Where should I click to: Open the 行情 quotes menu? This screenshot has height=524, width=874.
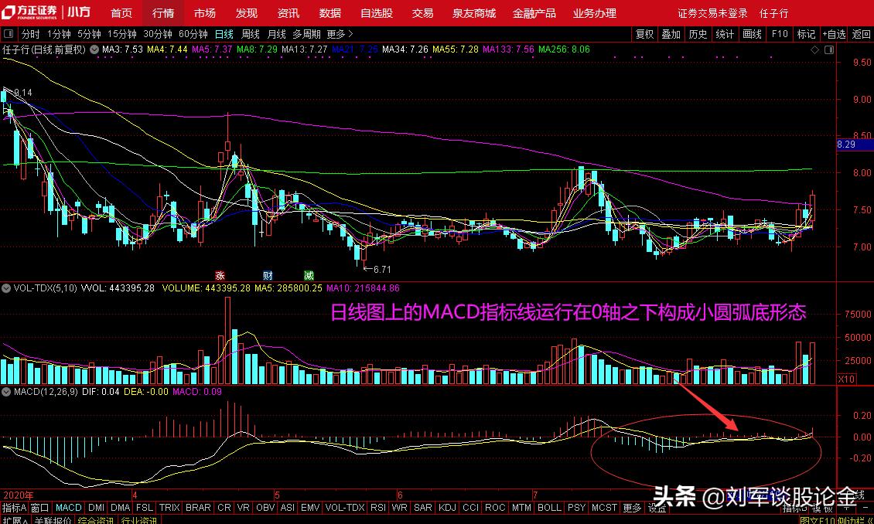pos(162,12)
